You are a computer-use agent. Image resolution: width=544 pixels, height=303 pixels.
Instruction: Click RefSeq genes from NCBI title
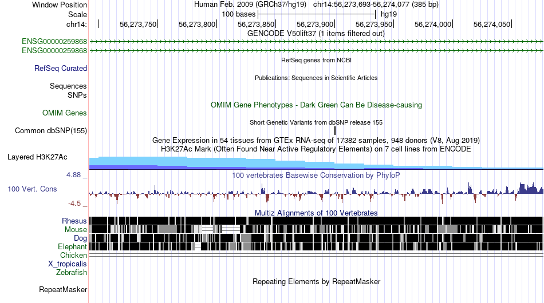316,60
